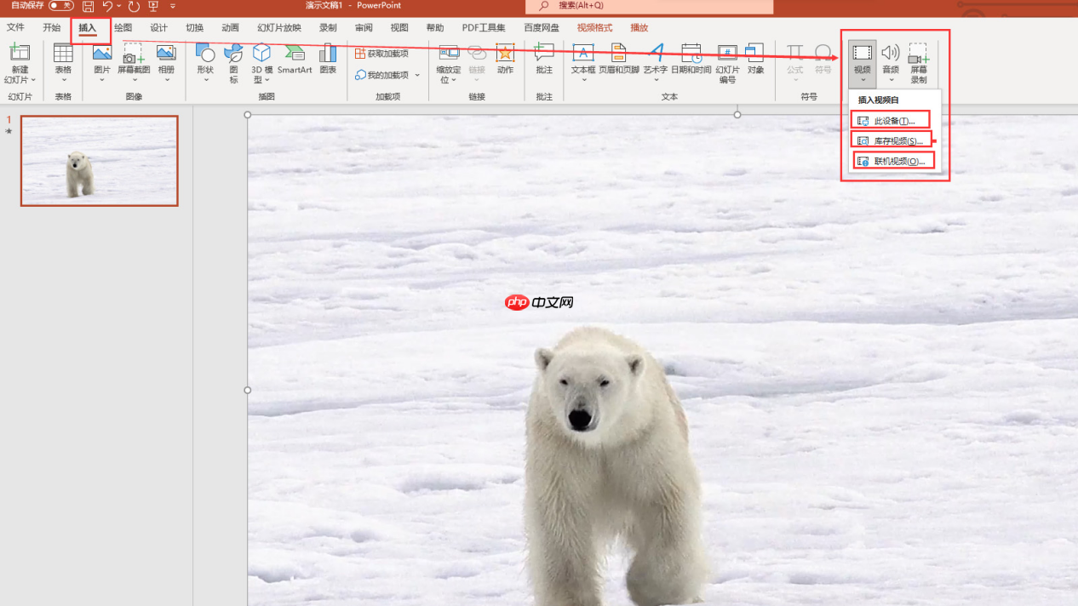Click the 动作 action star icon
The image size is (1078, 606).
coord(505,53)
